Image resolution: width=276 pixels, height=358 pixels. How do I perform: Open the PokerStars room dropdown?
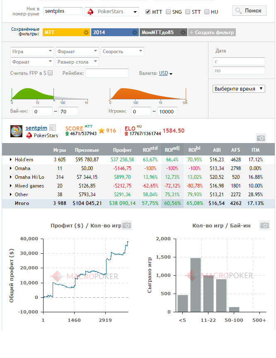click(x=112, y=11)
